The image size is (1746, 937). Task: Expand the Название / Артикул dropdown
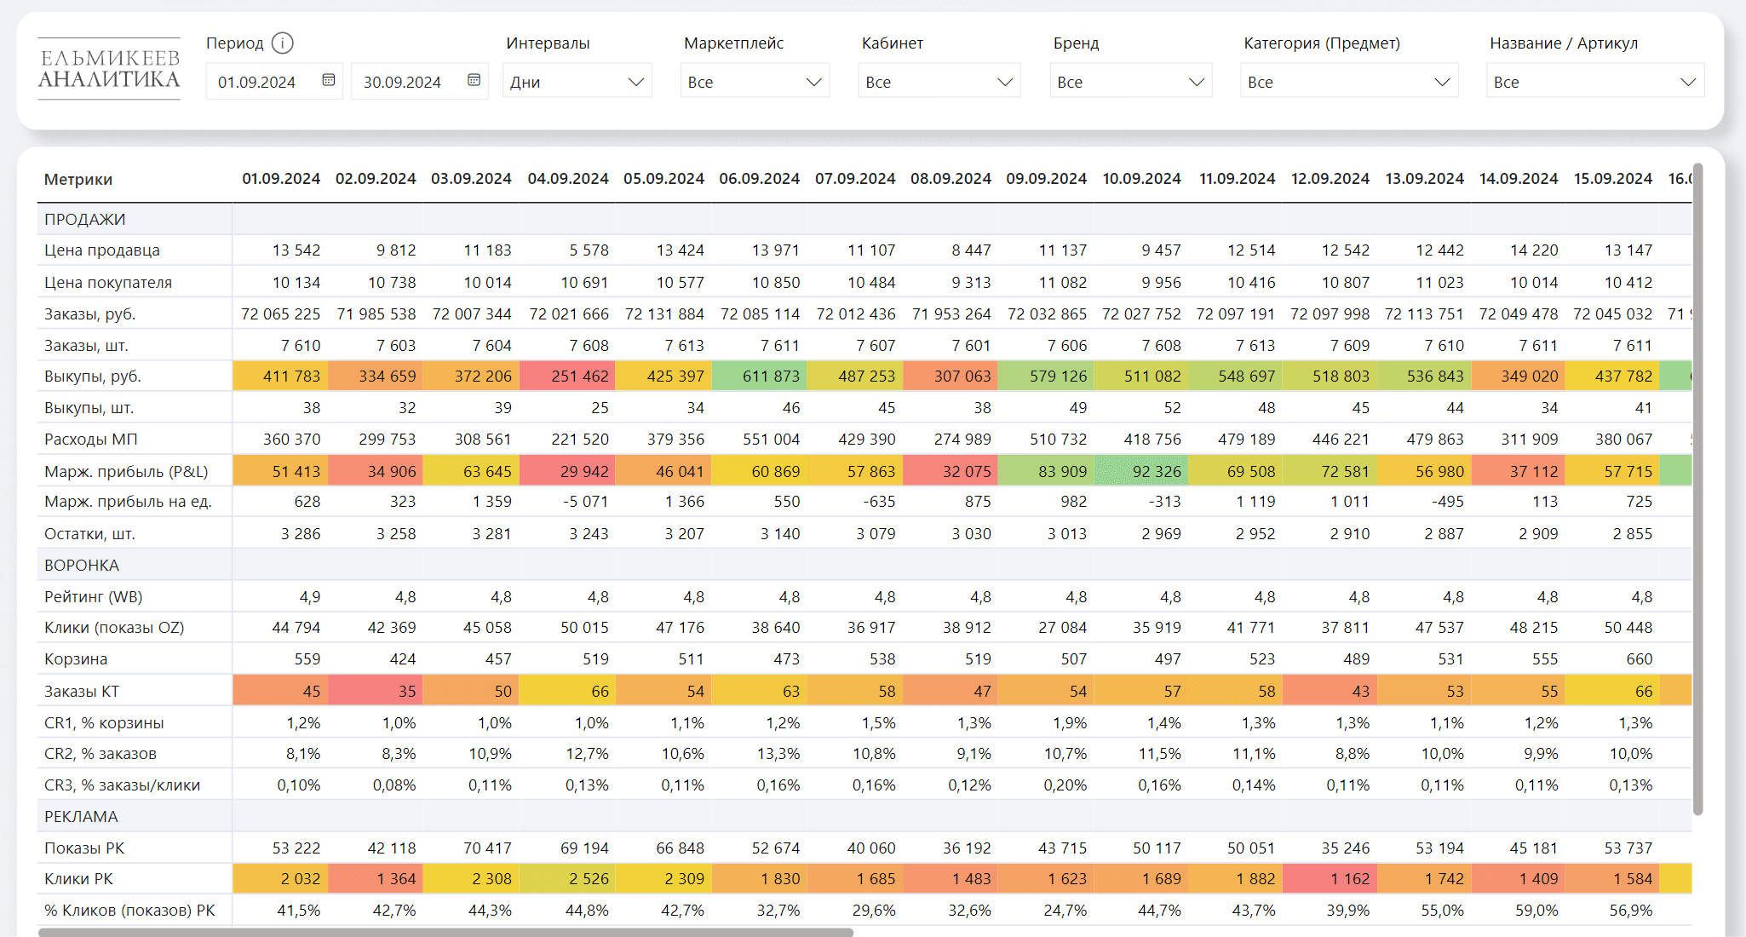[1594, 82]
